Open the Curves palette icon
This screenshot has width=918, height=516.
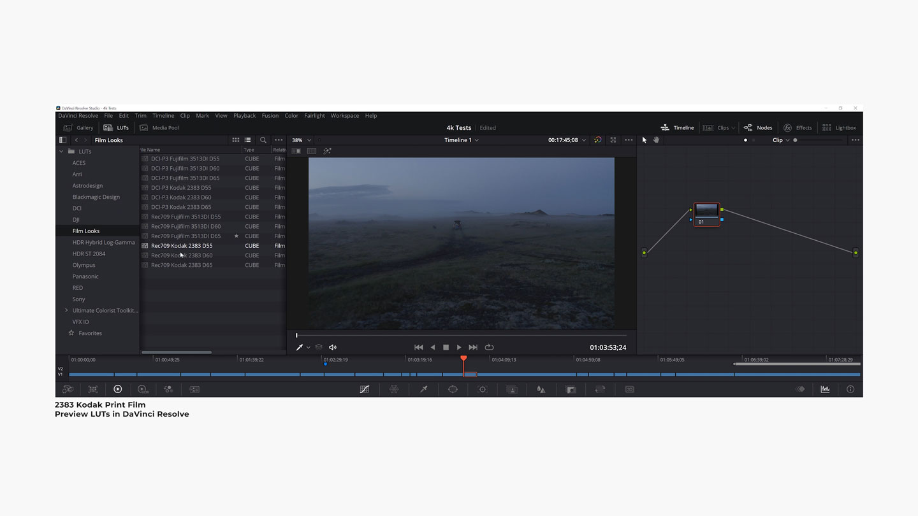coord(365,389)
